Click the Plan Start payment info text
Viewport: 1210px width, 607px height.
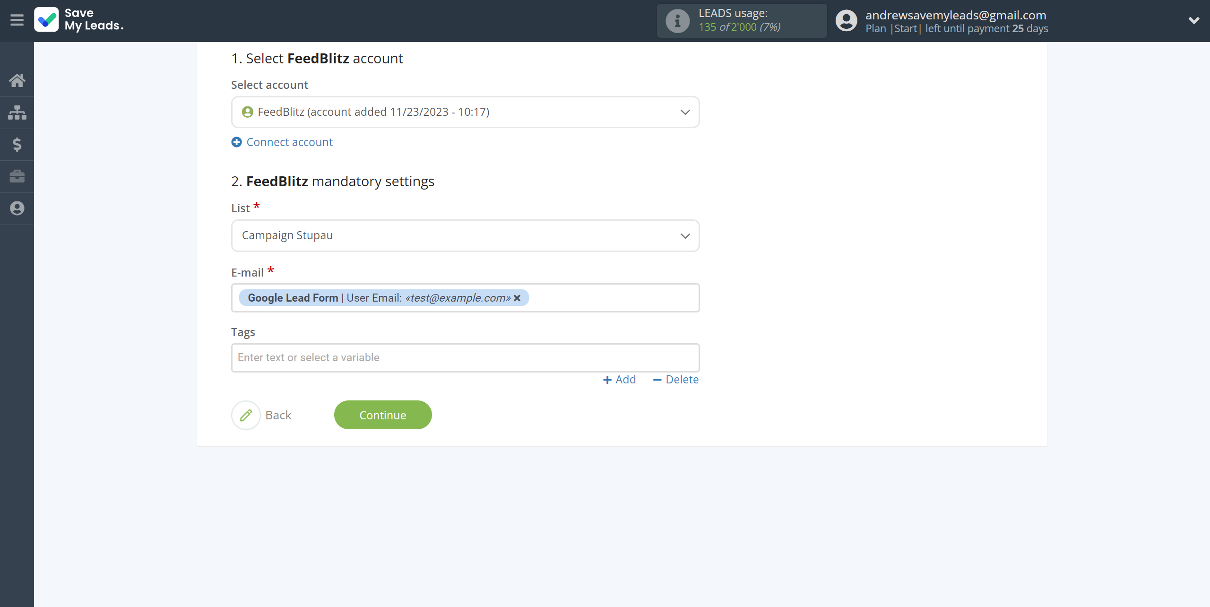[x=957, y=28]
